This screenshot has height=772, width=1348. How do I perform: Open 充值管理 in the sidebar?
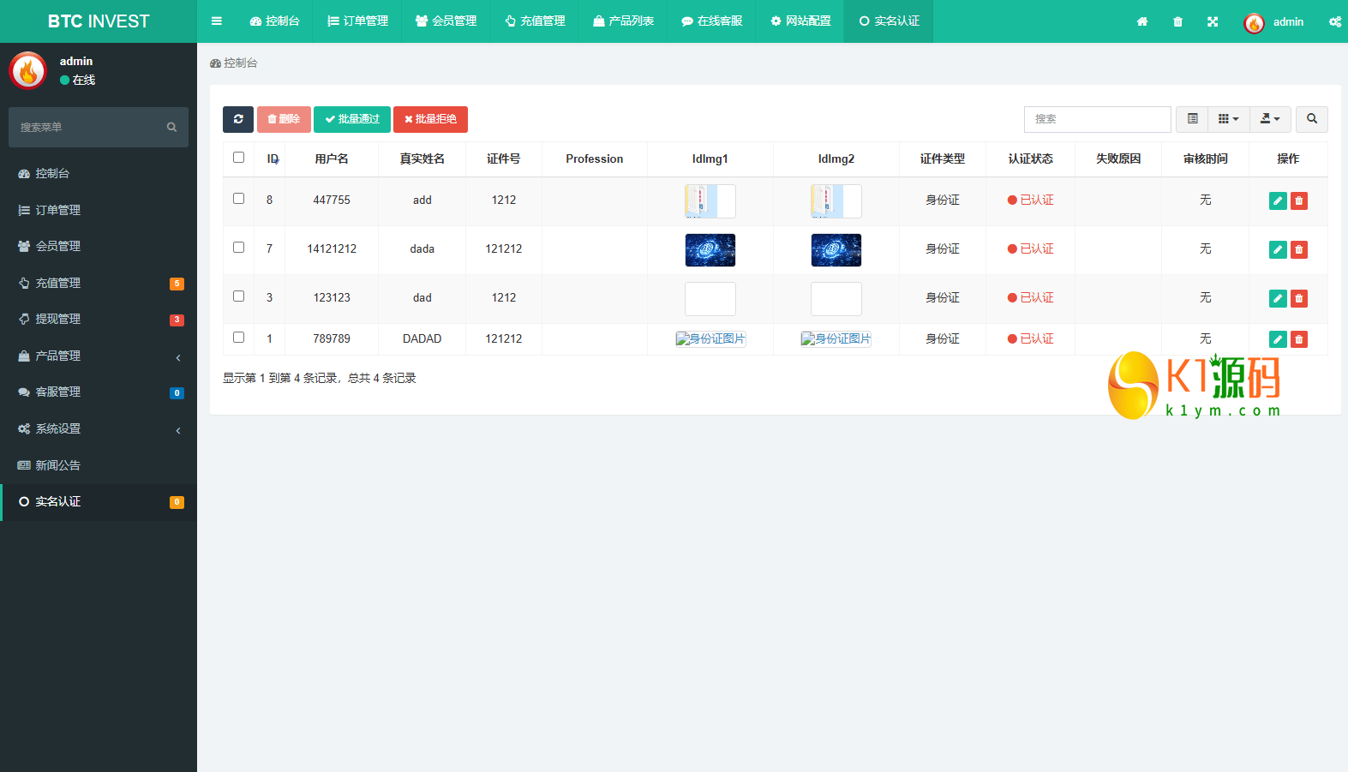[99, 283]
